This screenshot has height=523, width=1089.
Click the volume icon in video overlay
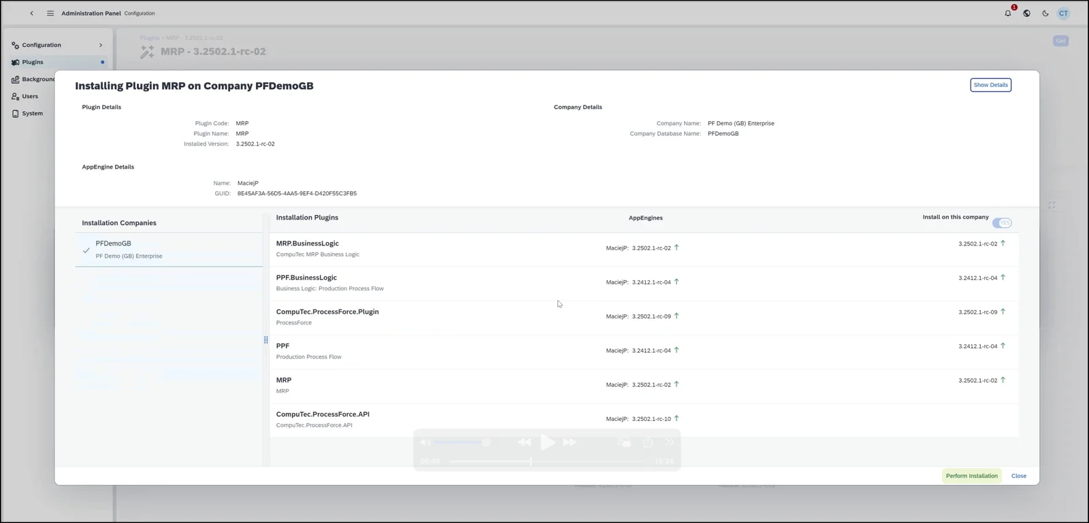(x=425, y=442)
